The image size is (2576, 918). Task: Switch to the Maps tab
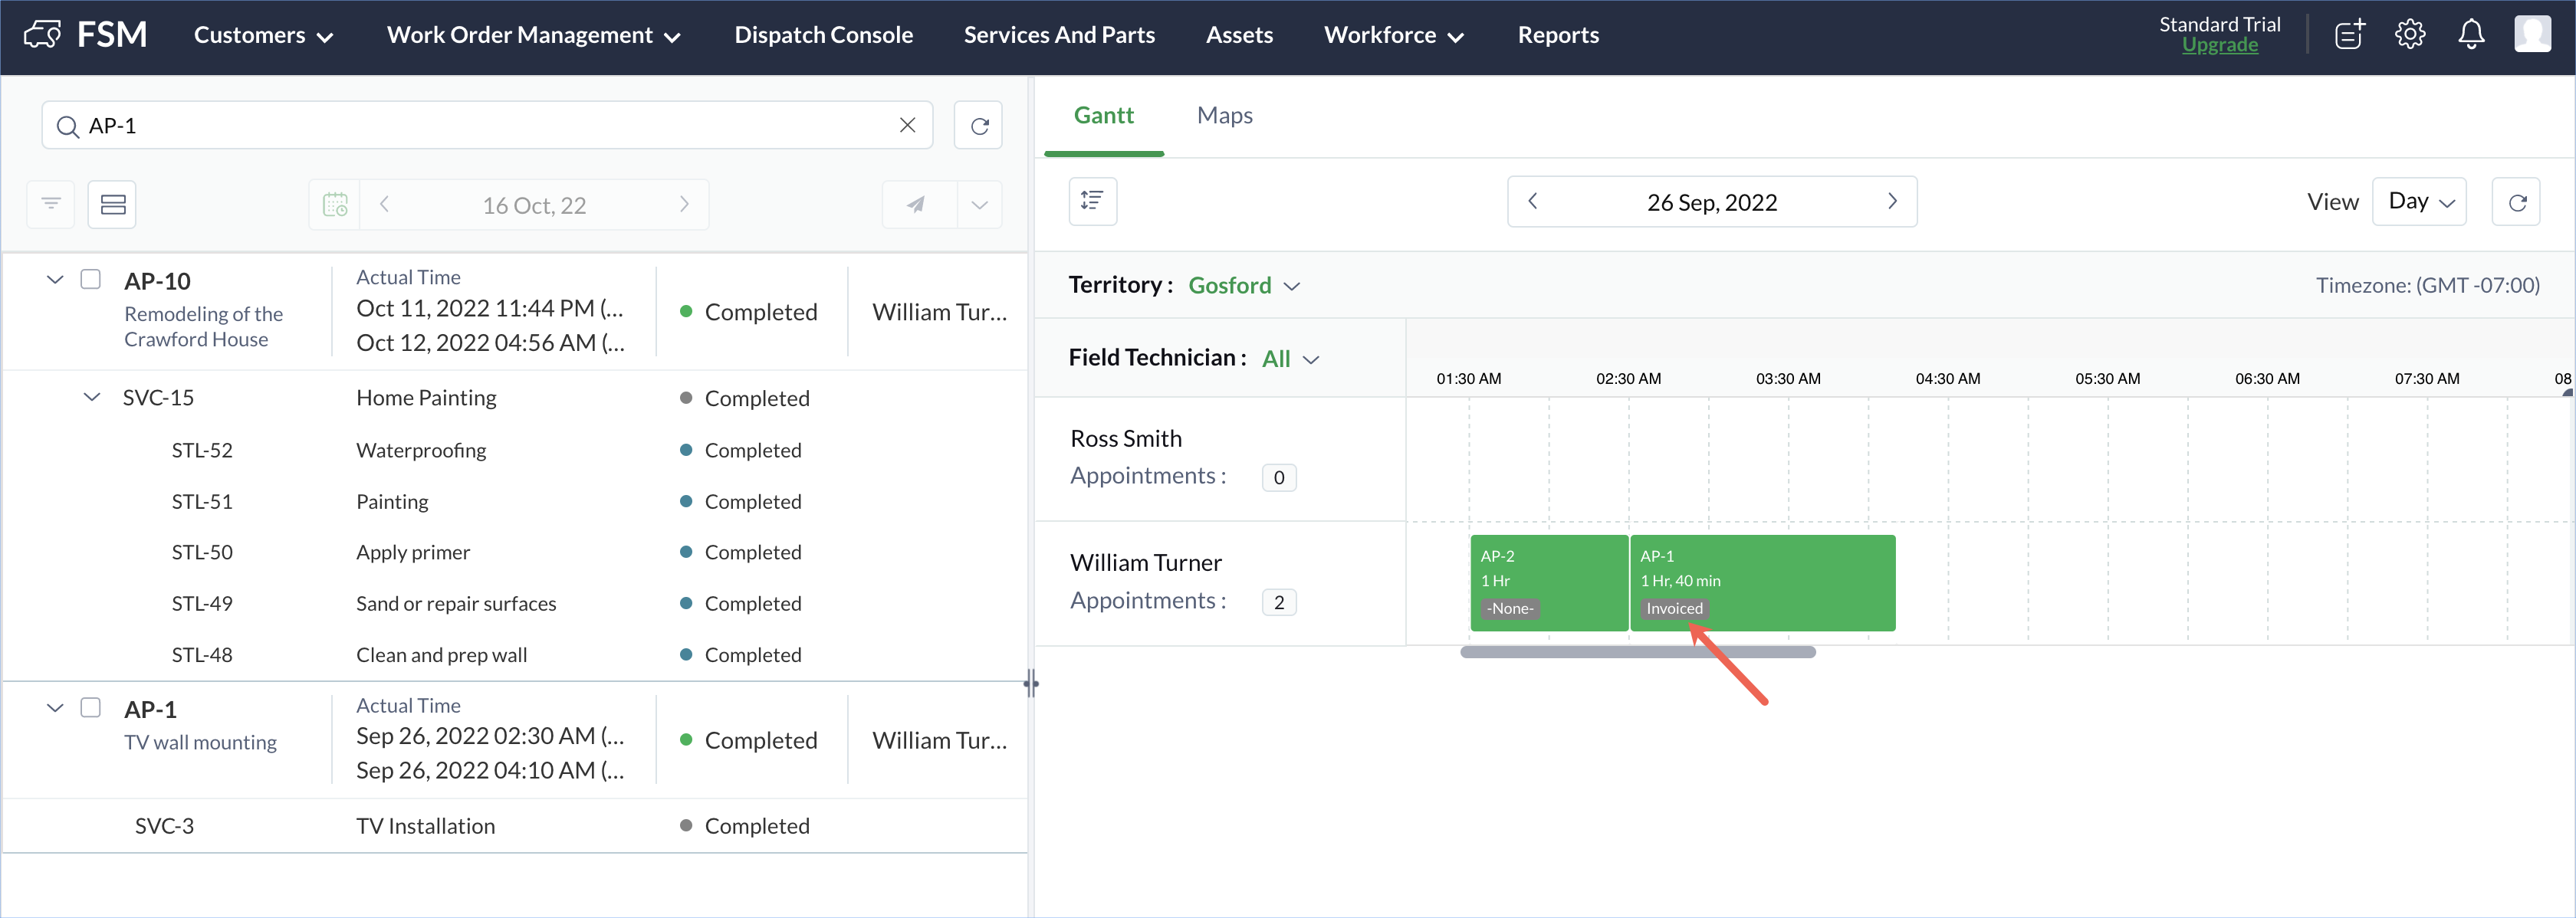[1224, 115]
